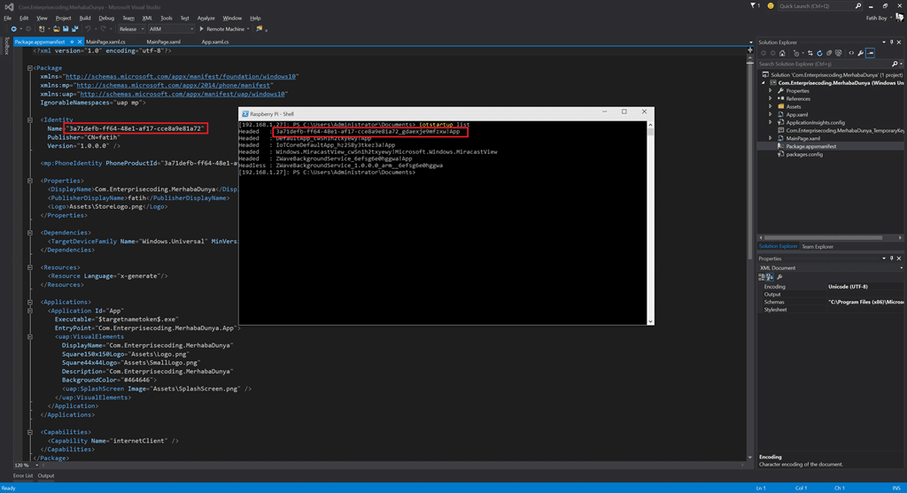Click the Solution Explorer Refresh icon
Image resolution: width=907 pixels, height=493 pixels.
click(819, 53)
